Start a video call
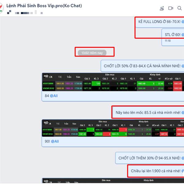The width and height of the screenshot is (184, 184). [x=171, y=8]
